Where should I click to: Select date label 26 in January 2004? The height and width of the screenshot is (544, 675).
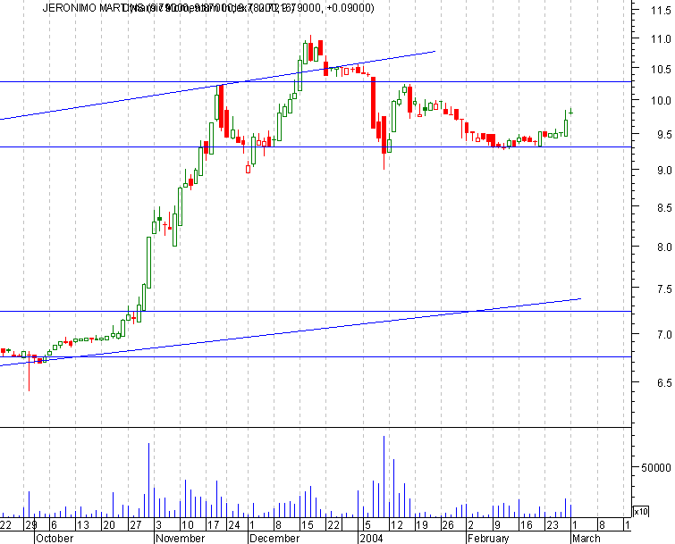click(x=448, y=525)
